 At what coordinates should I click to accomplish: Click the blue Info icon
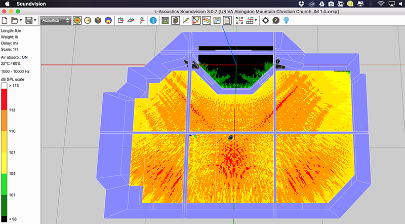pos(152,21)
